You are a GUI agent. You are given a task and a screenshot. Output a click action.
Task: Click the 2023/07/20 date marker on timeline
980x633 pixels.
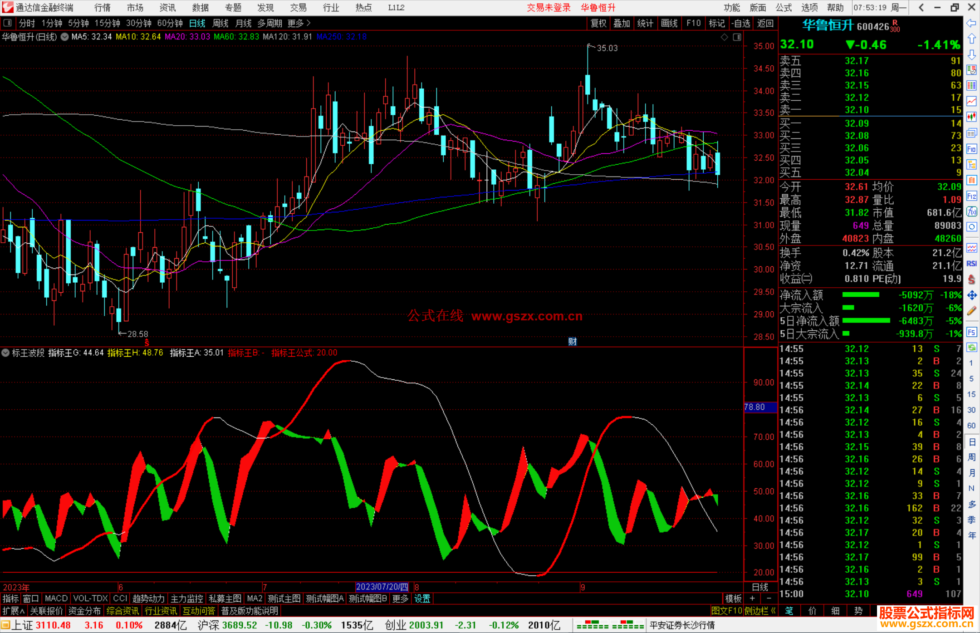(382, 587)
